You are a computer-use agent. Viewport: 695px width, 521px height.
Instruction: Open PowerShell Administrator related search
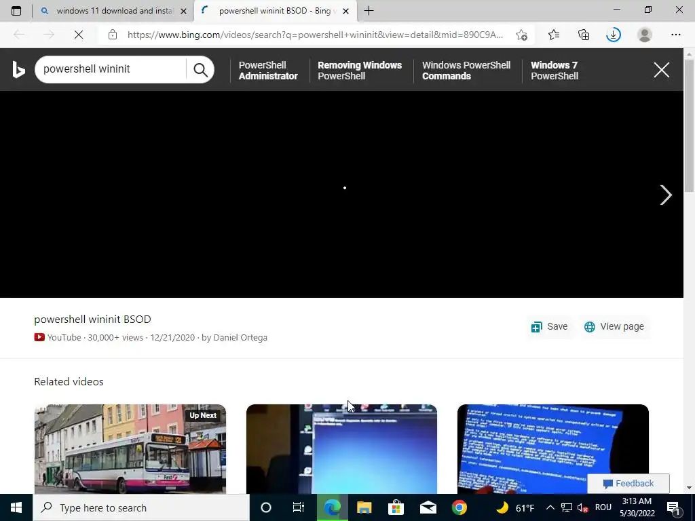[268, 71]
